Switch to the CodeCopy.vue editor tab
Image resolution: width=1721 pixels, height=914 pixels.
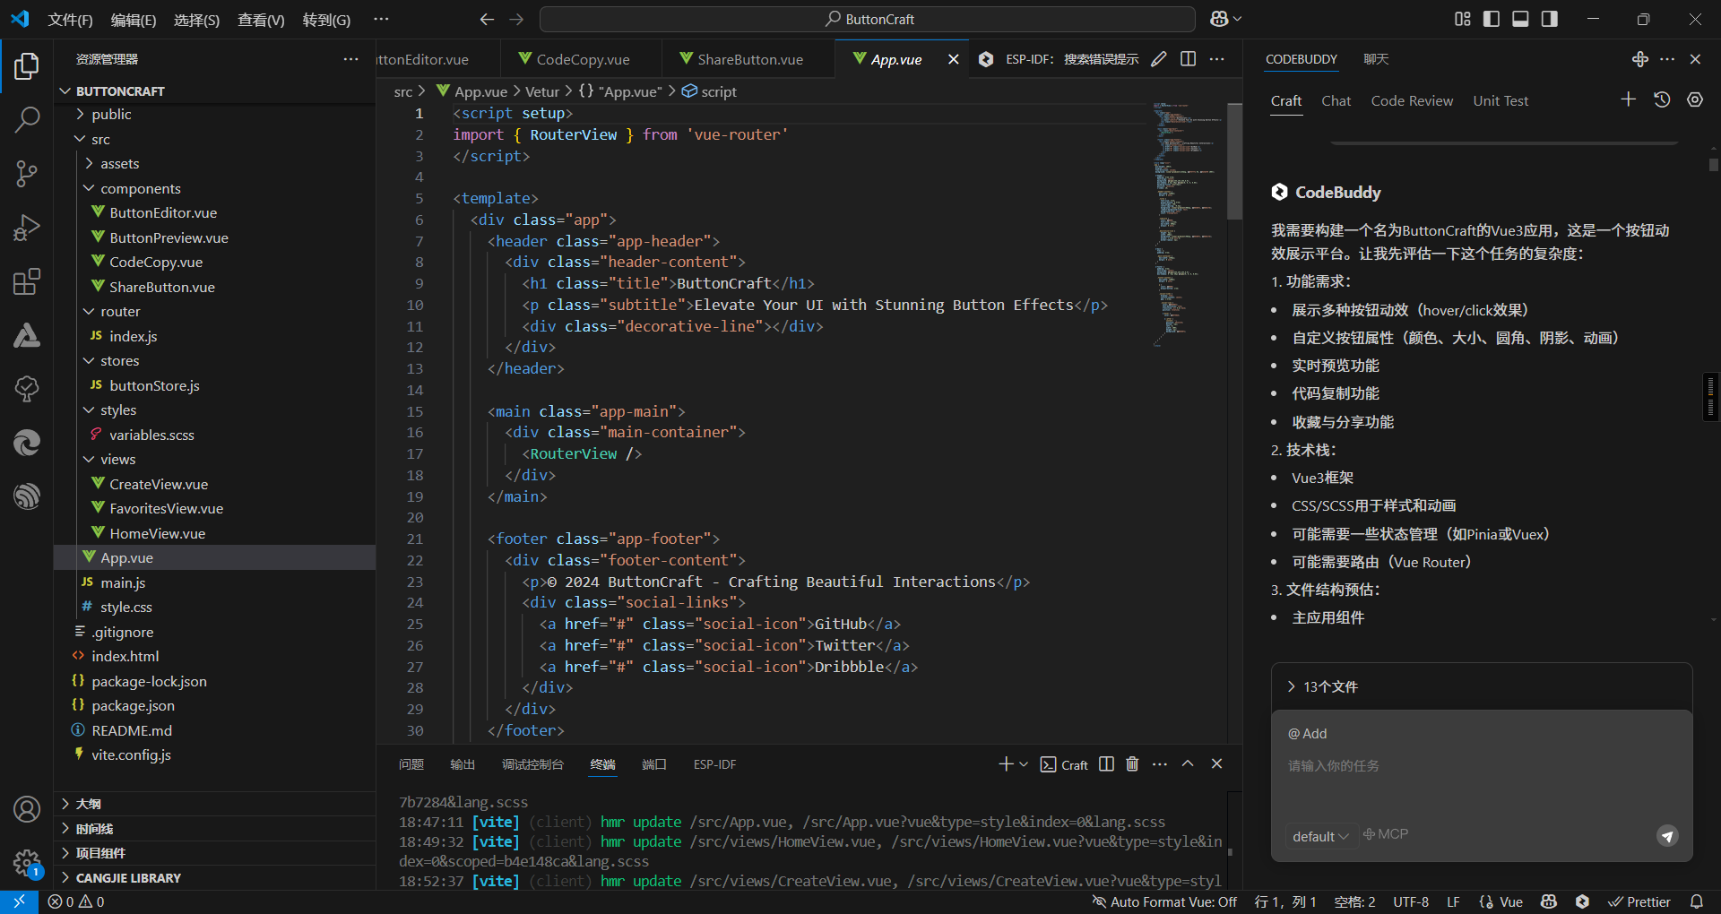[583, 59]
